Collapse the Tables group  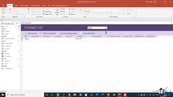(x=19, y=29)
